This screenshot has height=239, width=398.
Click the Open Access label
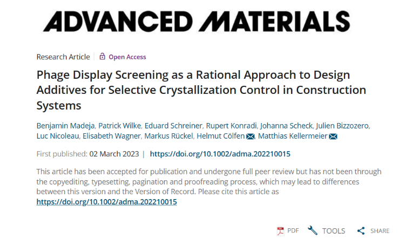[127, 57]
